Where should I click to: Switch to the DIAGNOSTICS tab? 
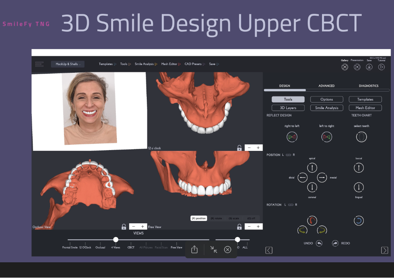[368, 86]
